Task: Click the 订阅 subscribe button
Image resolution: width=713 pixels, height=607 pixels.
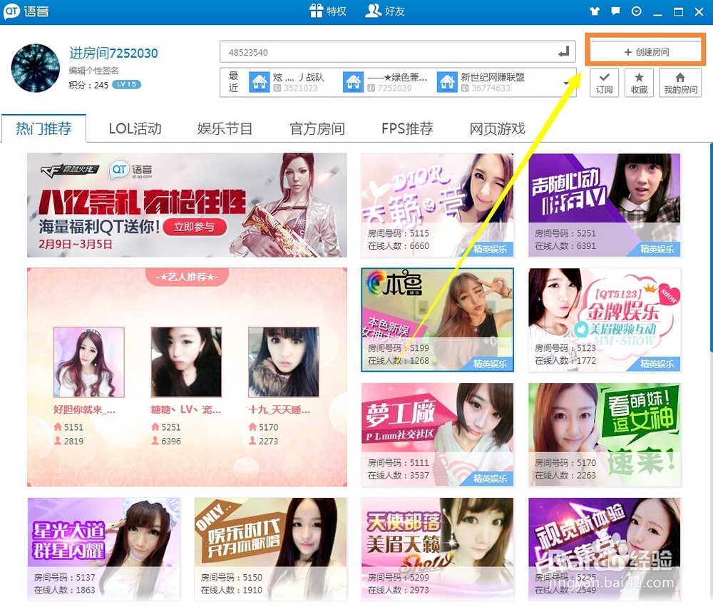Action: tap(605, 83)
